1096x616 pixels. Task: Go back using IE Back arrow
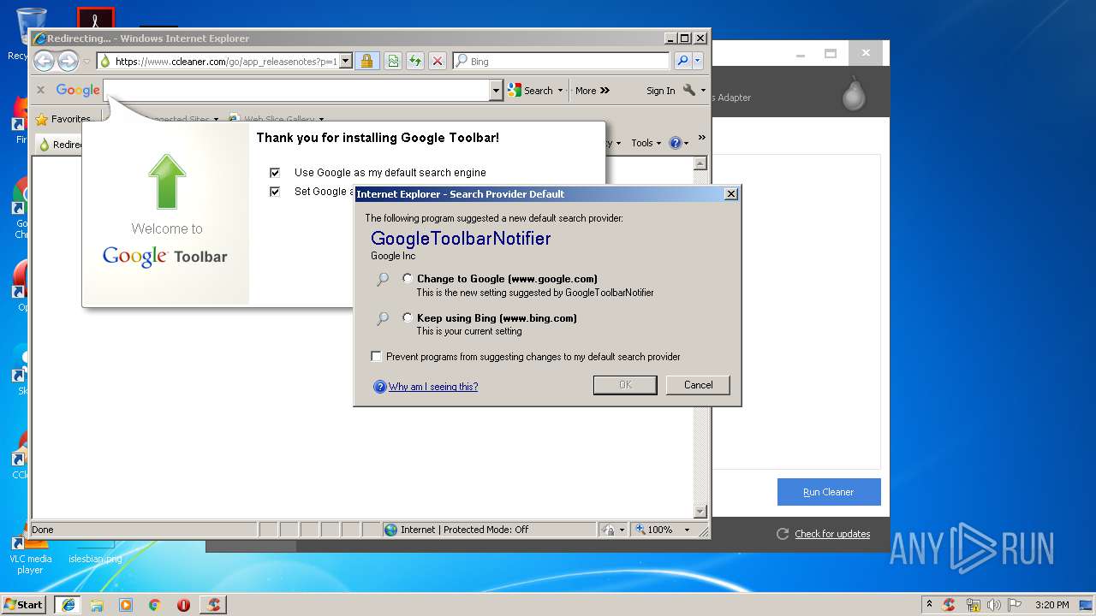click(44, 61)
